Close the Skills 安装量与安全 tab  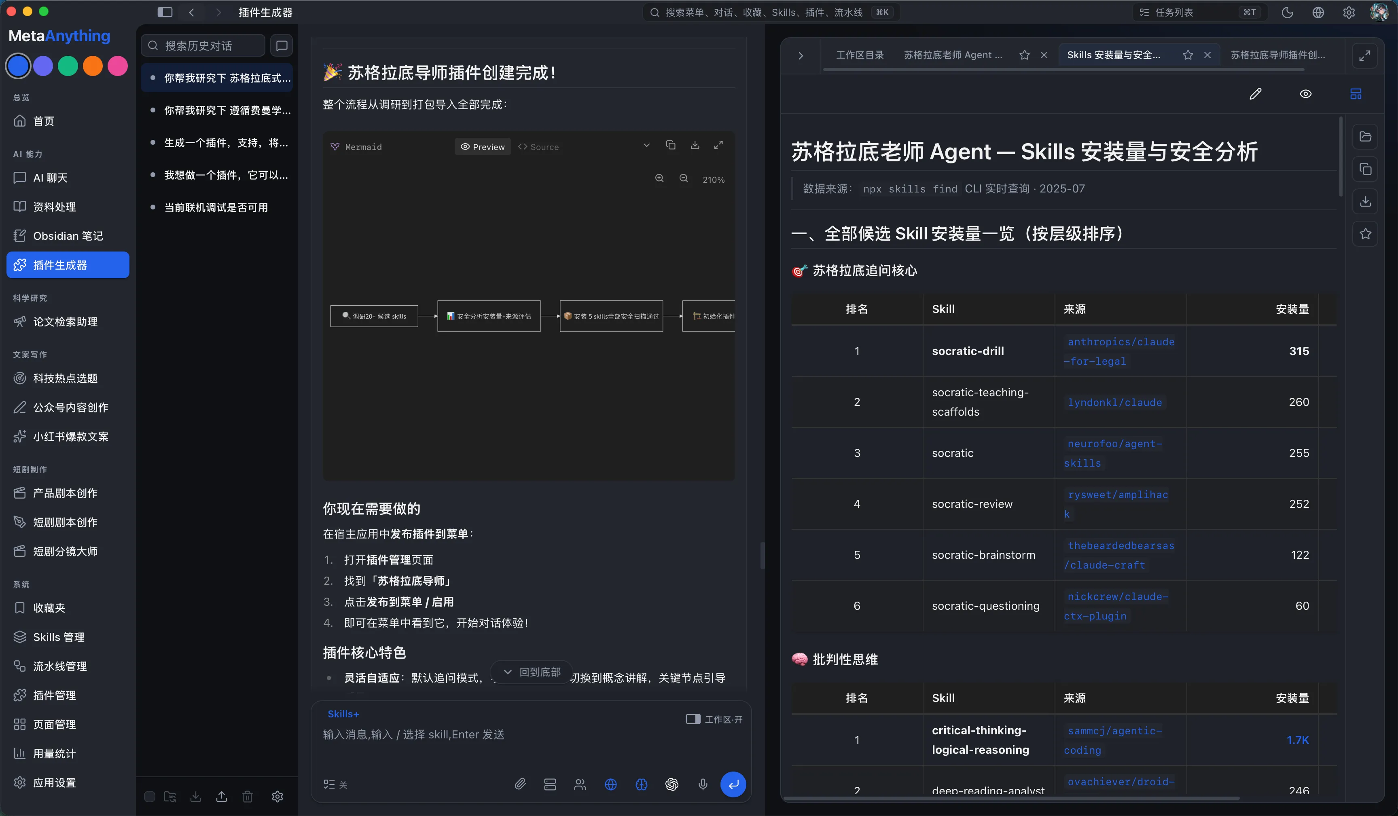pos(1207,55)
